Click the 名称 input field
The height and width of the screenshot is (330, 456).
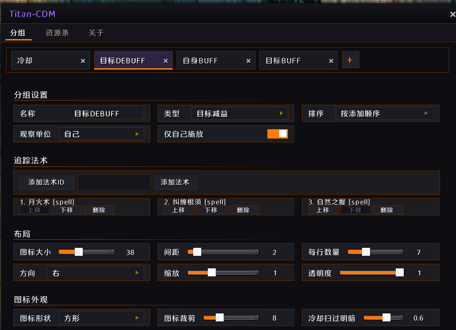click(x=108, y=113)
